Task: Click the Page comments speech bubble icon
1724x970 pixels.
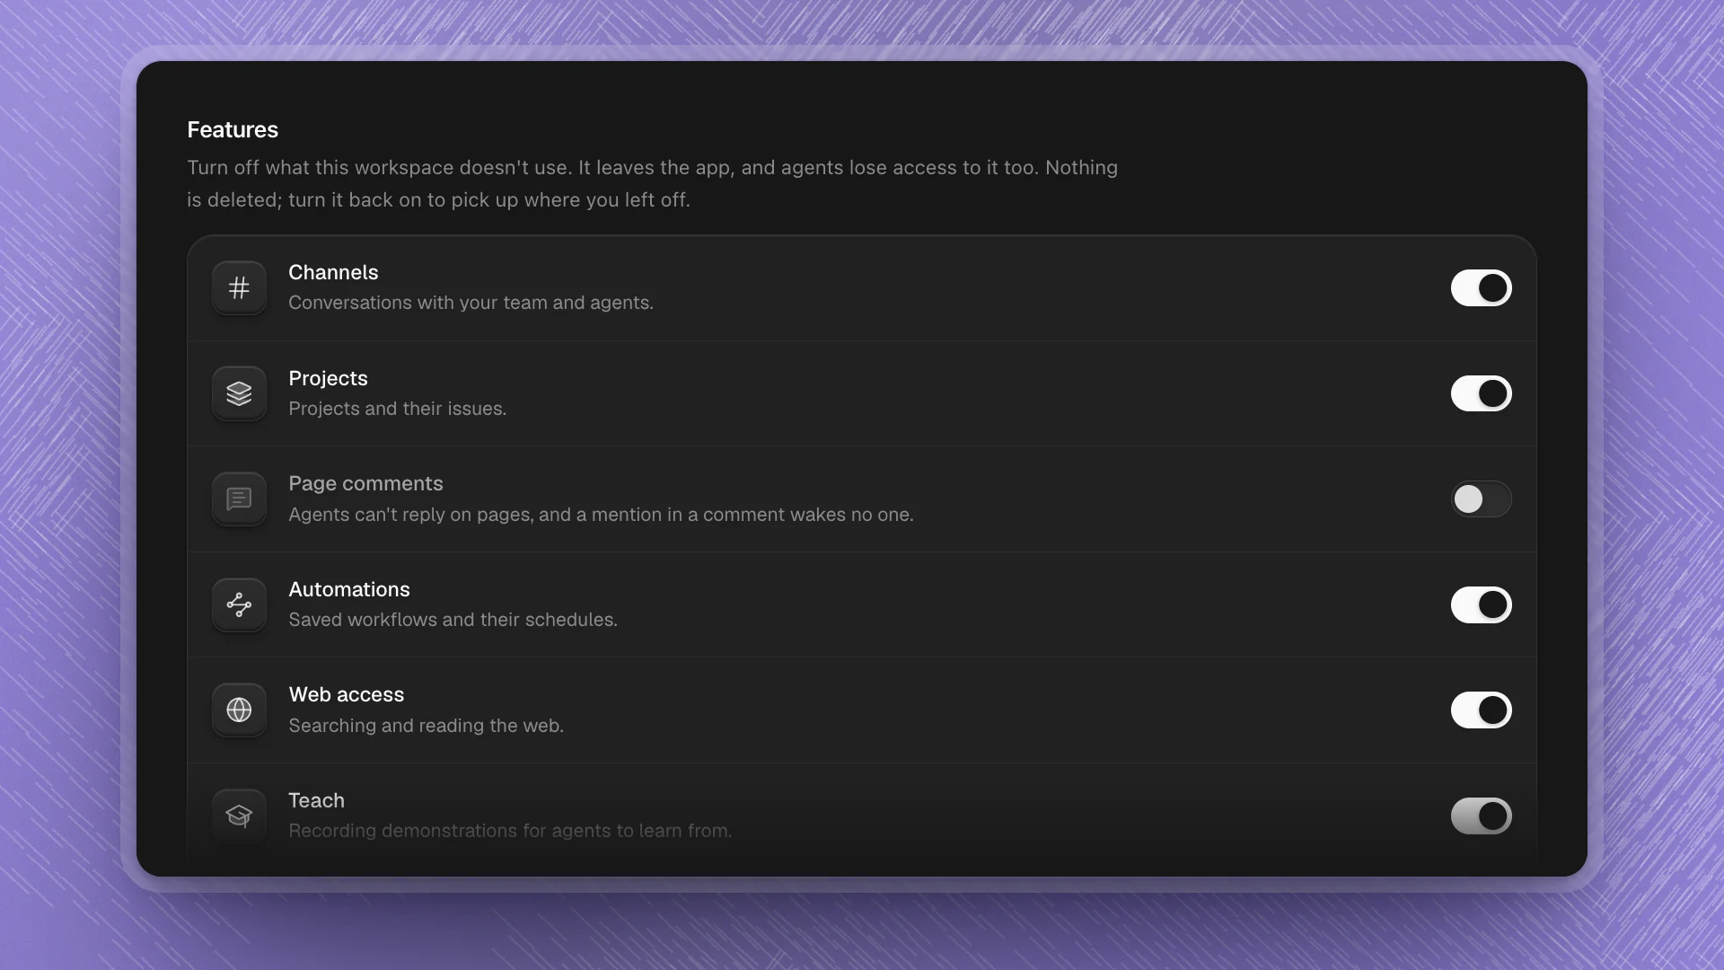Action: click(x=239, y=498)
